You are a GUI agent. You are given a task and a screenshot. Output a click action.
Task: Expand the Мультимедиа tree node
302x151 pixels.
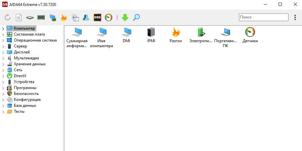3,58
